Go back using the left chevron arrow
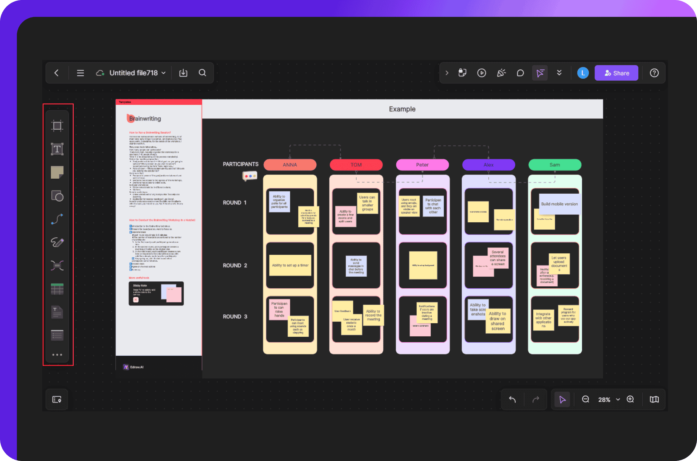697x461 pixels. (x=57, y=73)
